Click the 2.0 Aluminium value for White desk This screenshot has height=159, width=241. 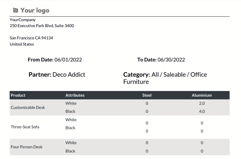[x=202, y=103]
